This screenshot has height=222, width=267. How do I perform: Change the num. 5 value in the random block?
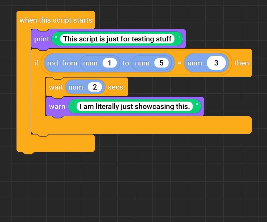(x=162, y=63)
